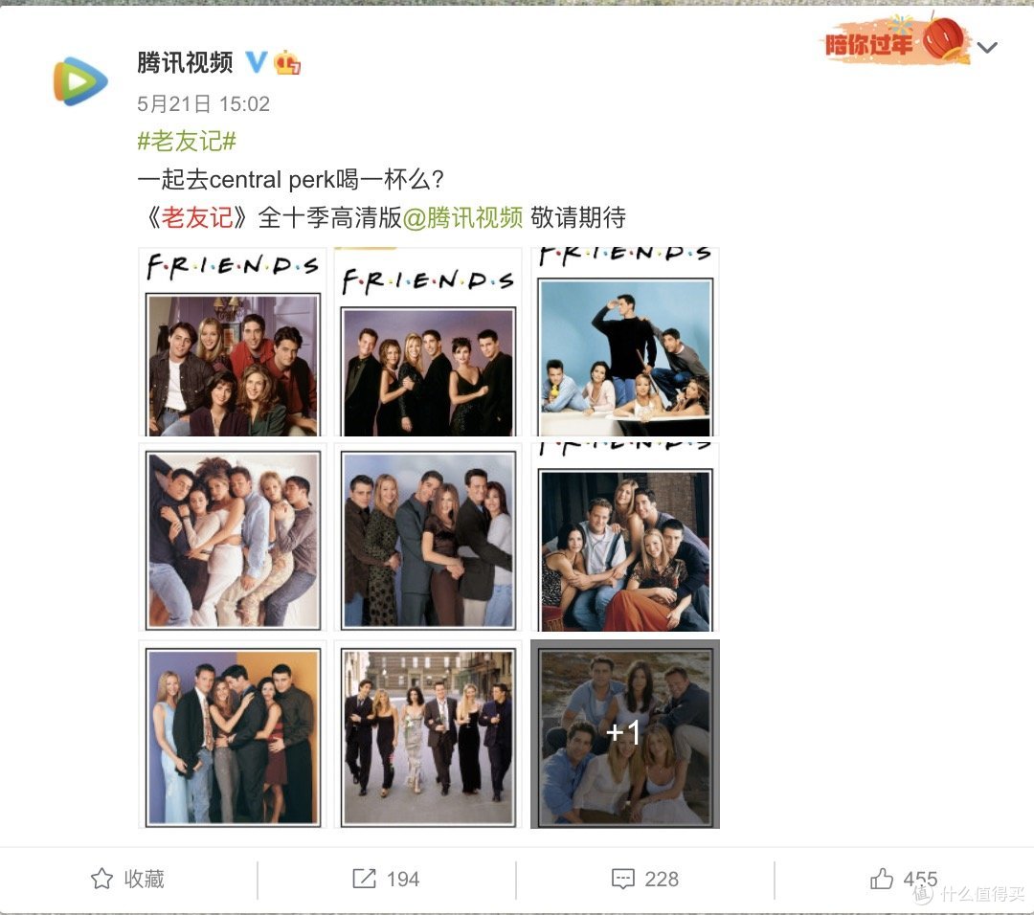Viewport: 1034px width, 915px height.
Task: Click the red lantern festive banner
Action: pyautogui.click(x=897, y=41)
